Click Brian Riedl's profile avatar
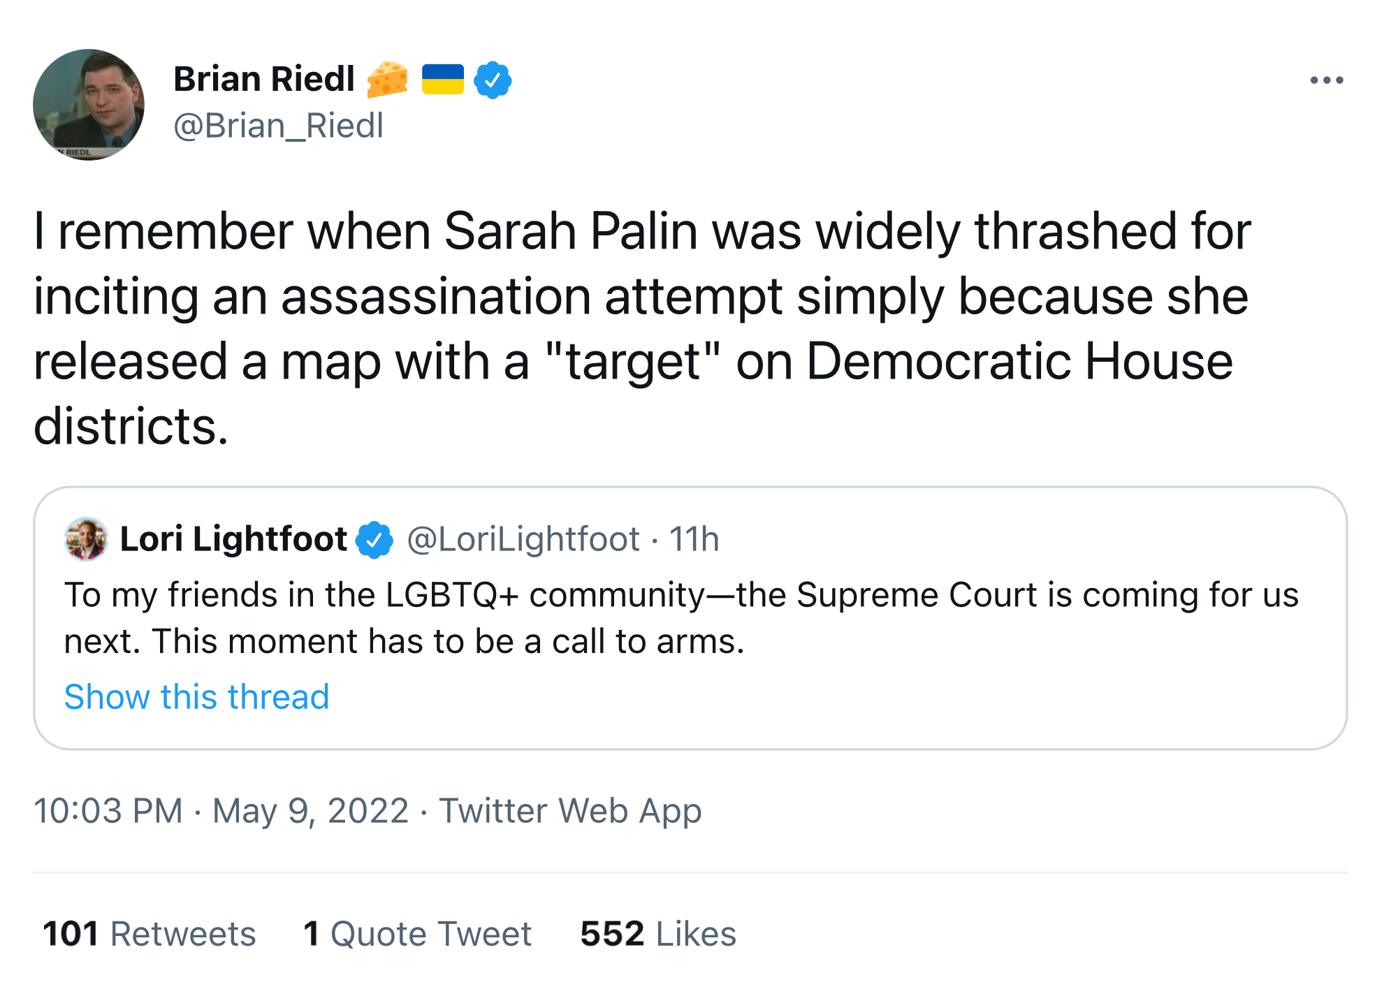 89,105
